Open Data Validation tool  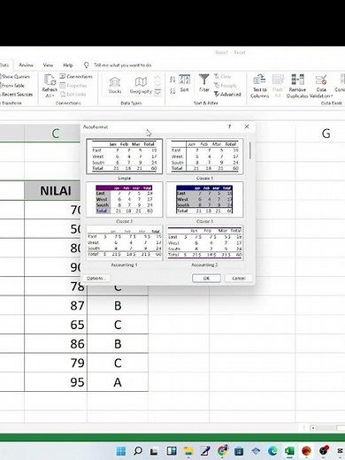(x=321, y=86)
